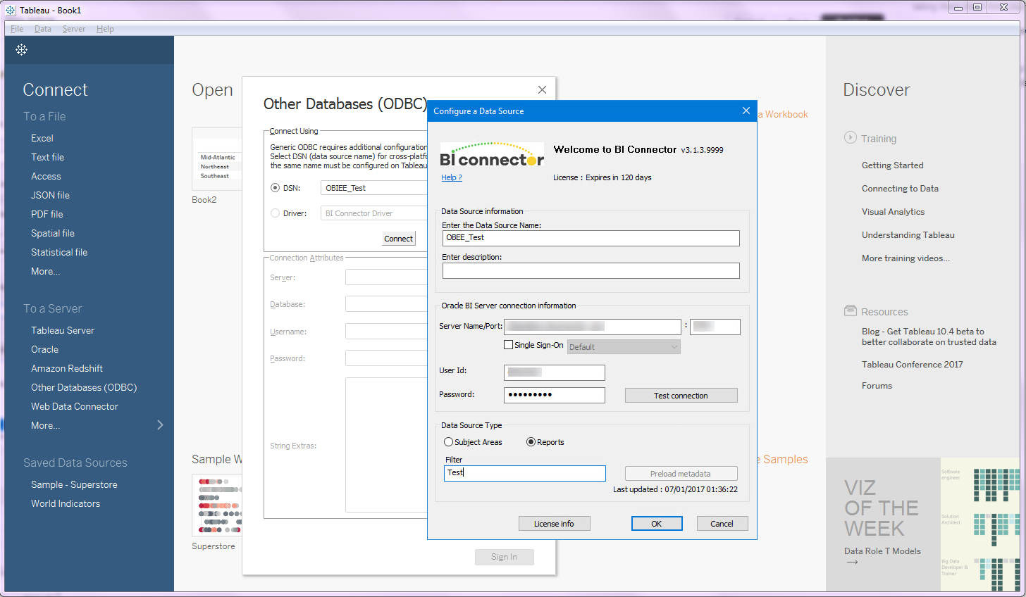Click the BI Connector logo image
1026x597 pixels.
point(491,158)
